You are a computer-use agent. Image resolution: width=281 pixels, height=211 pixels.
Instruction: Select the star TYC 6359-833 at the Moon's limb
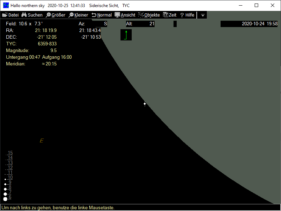coord(145,103)
